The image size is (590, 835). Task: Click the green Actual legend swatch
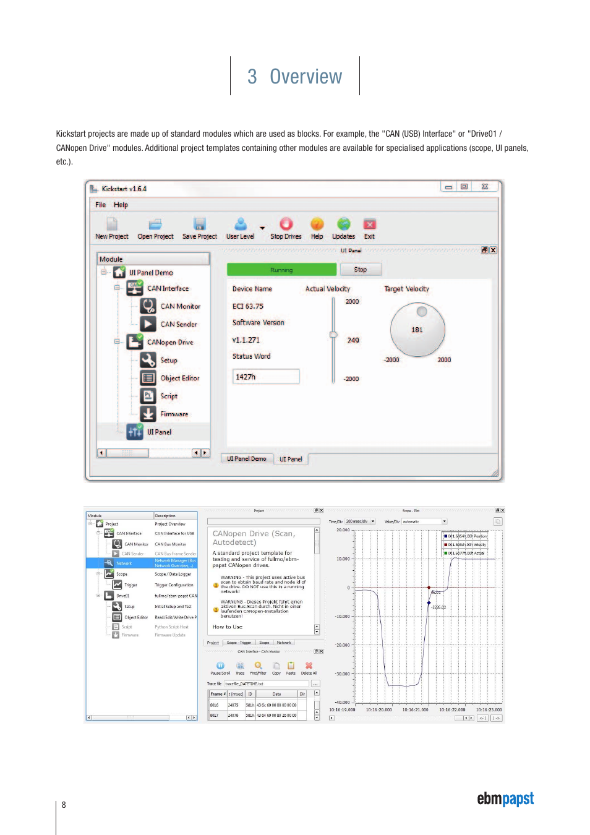[445, 553]
